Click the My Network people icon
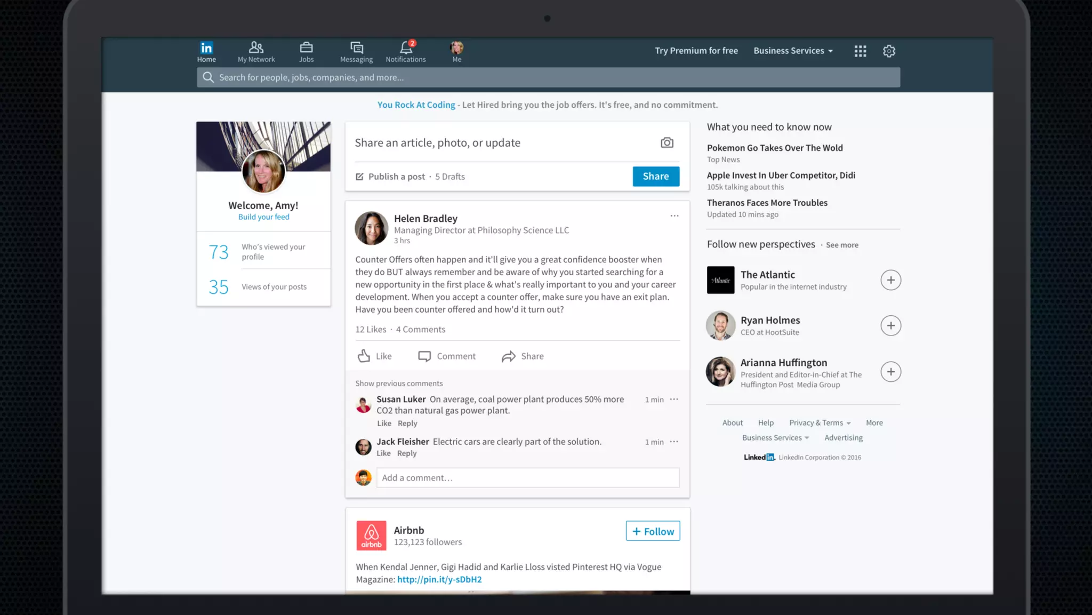Screen dimensions: 1092x615 click(x=256, y=48)
